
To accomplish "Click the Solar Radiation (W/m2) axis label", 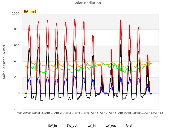I will coord(4,62).
